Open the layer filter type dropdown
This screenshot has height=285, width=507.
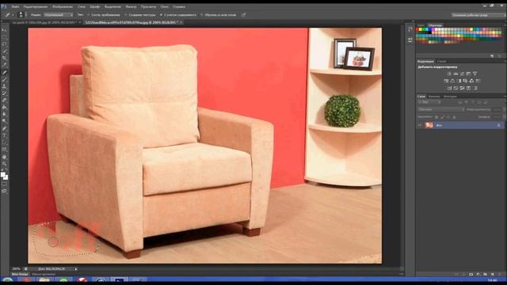coord(429,102)
